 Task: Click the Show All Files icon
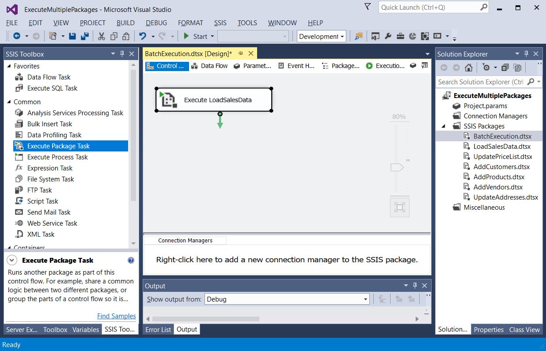[x=517, y=68]
